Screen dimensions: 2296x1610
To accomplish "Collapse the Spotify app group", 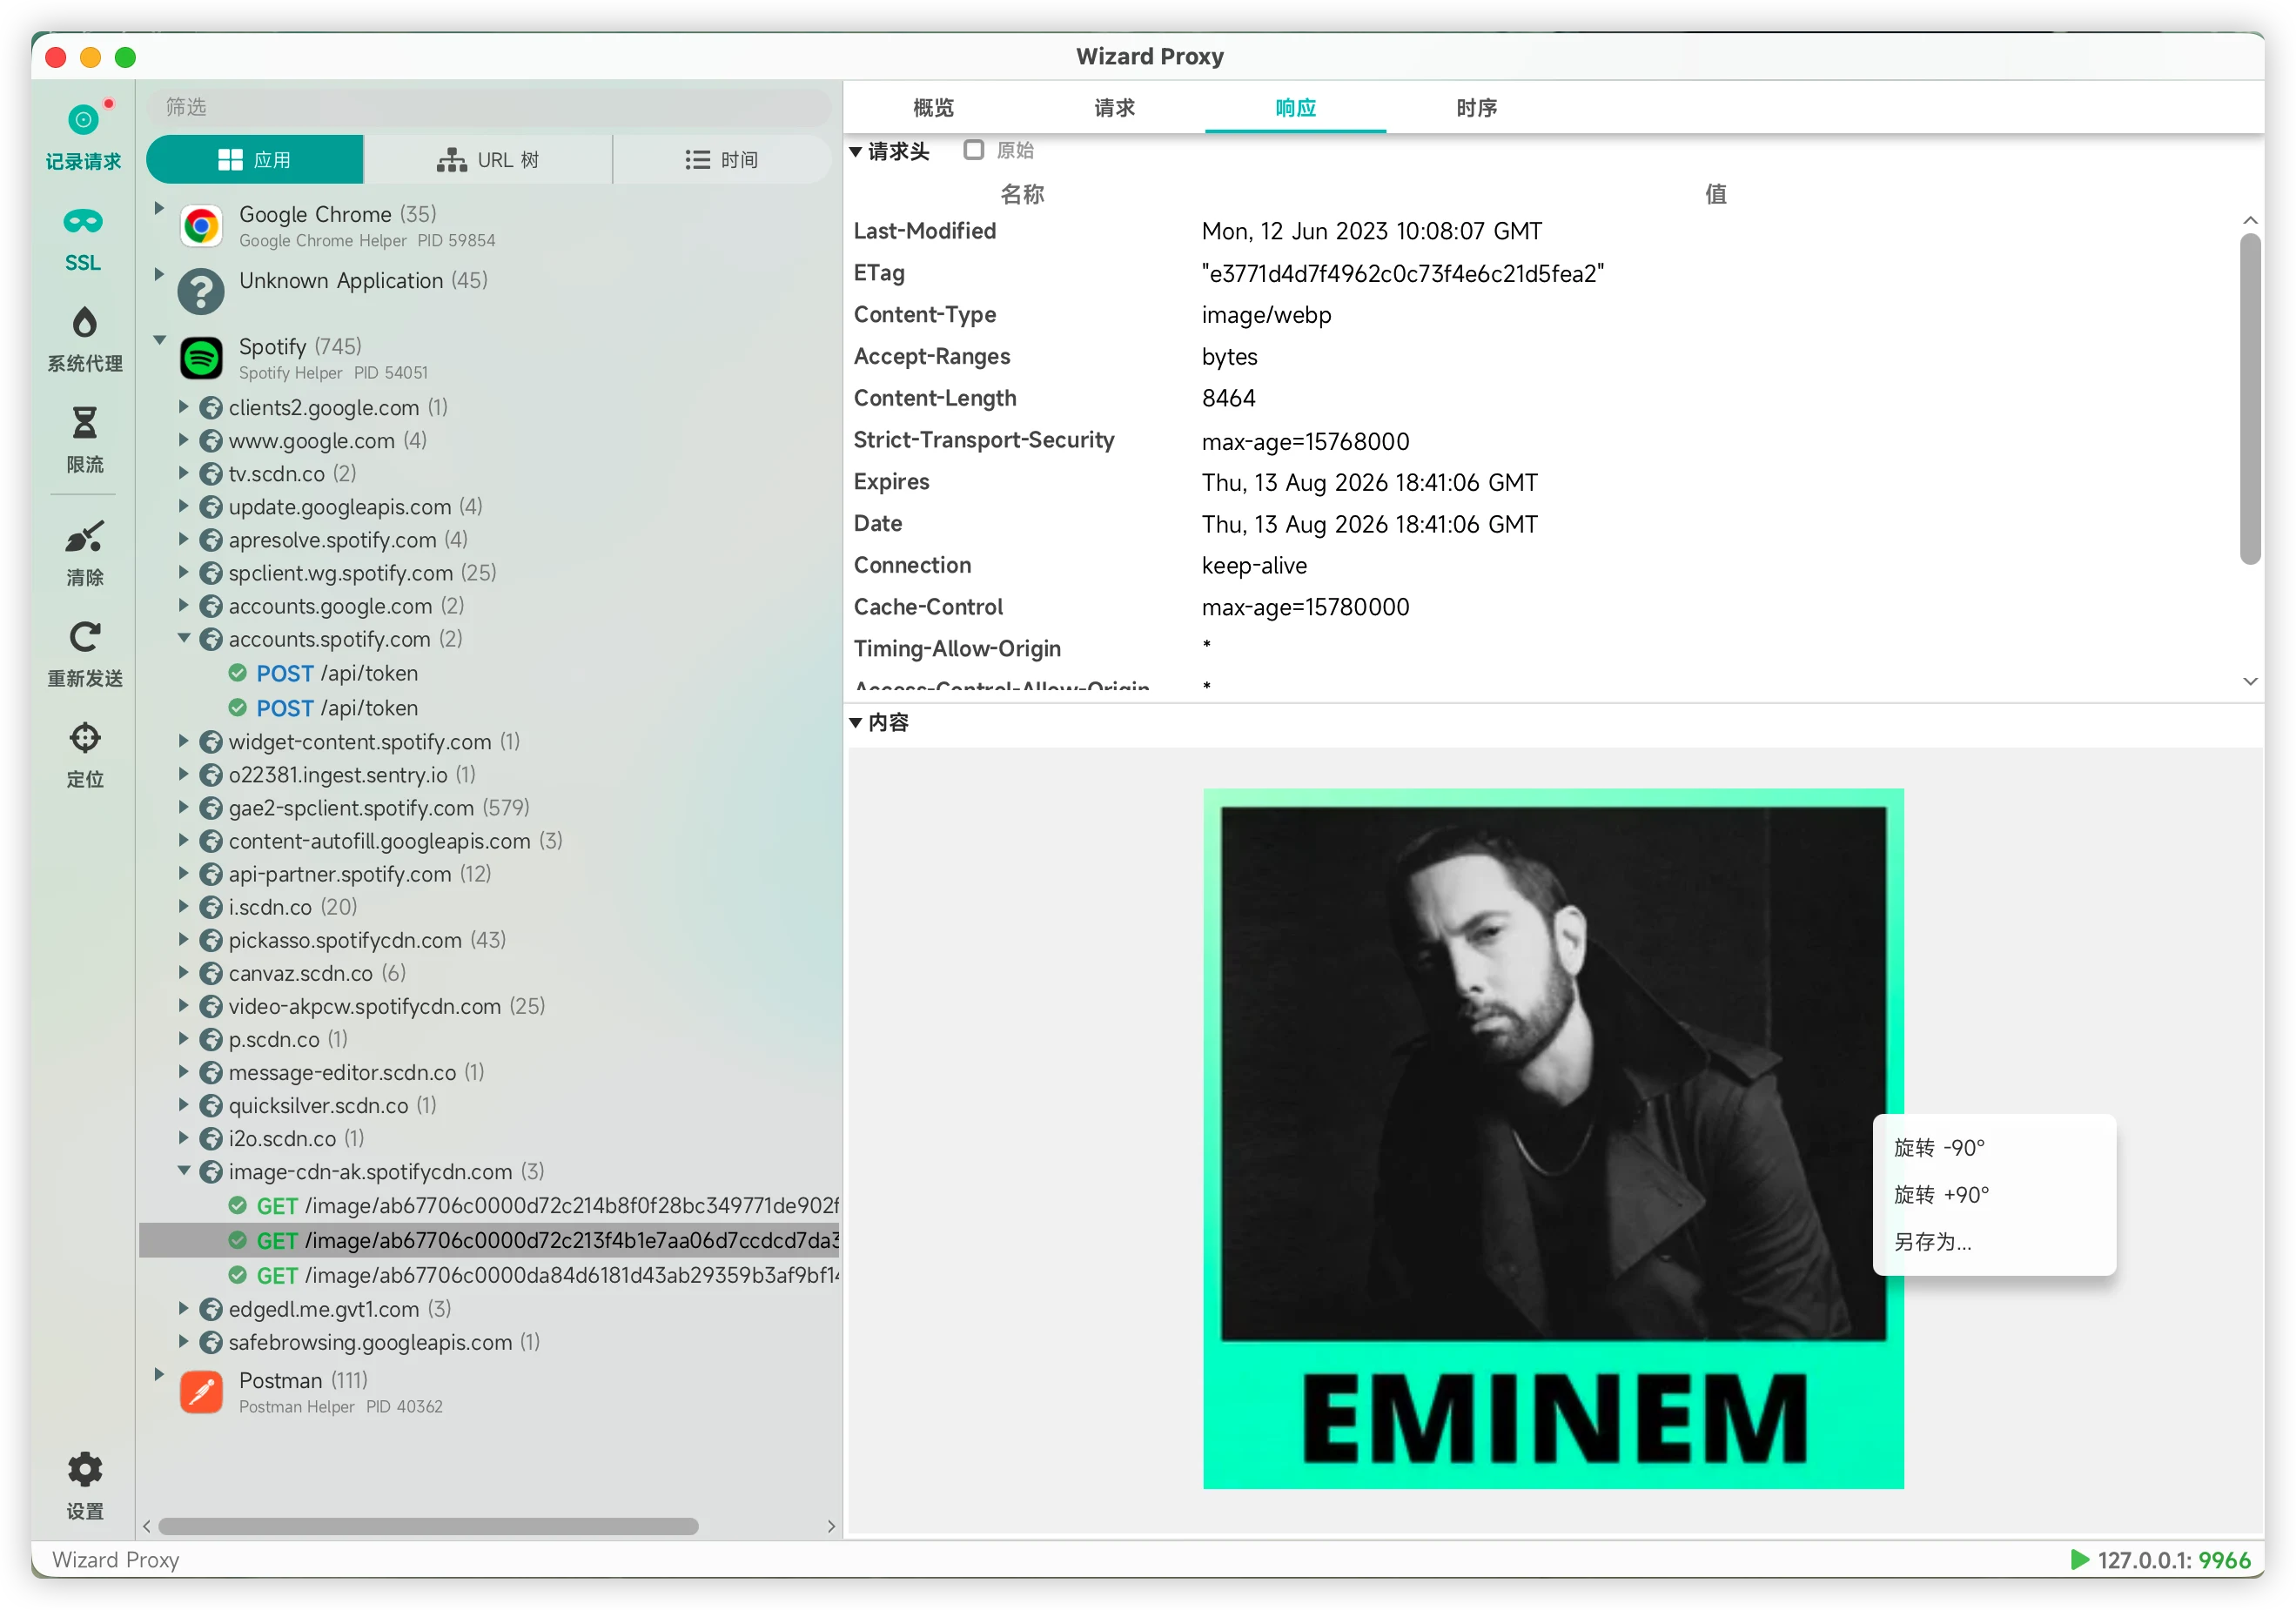I will pos(159,340).
